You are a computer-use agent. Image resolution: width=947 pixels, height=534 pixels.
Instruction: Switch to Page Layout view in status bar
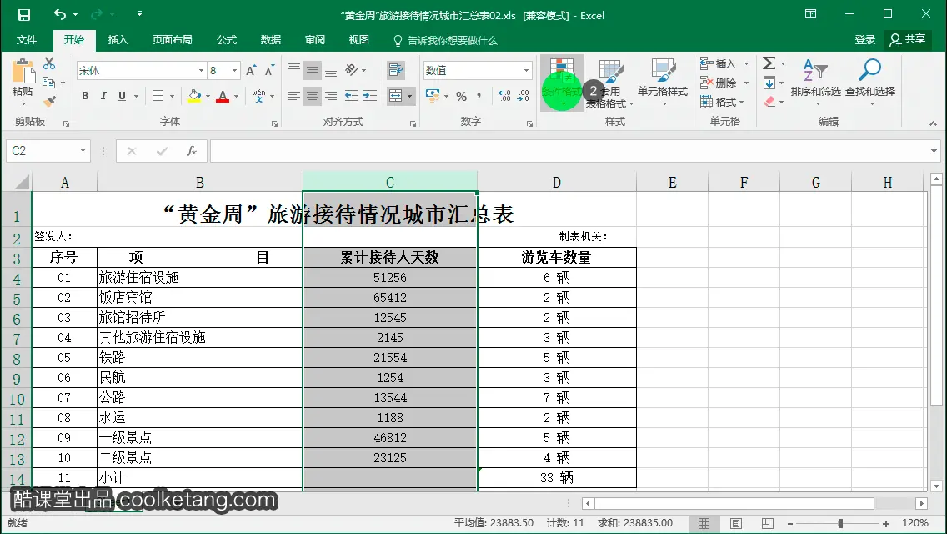click(x=735, y=523)
